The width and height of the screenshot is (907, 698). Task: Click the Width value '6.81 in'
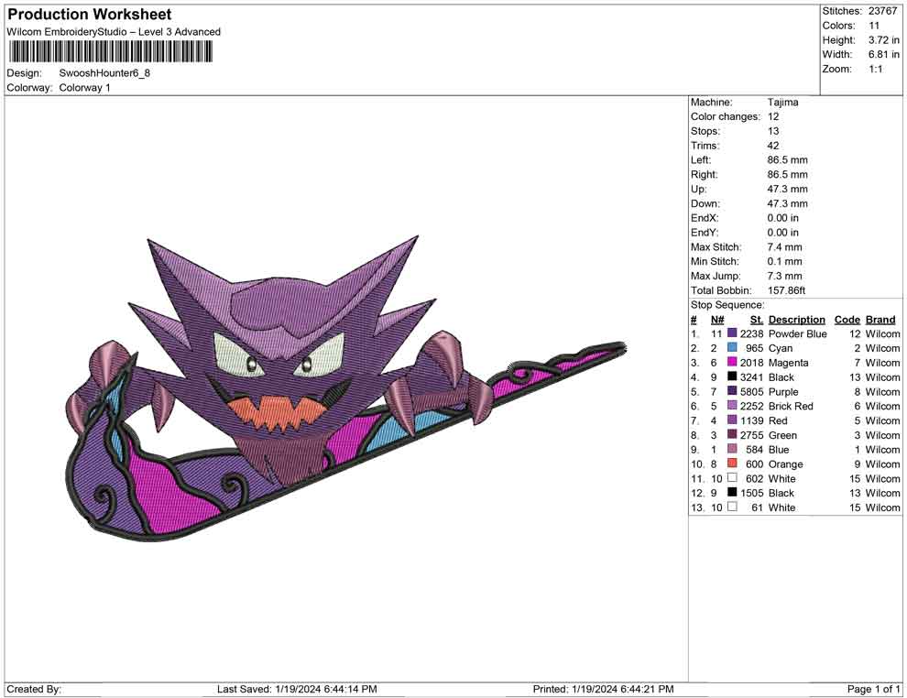[x=883, y=54]
